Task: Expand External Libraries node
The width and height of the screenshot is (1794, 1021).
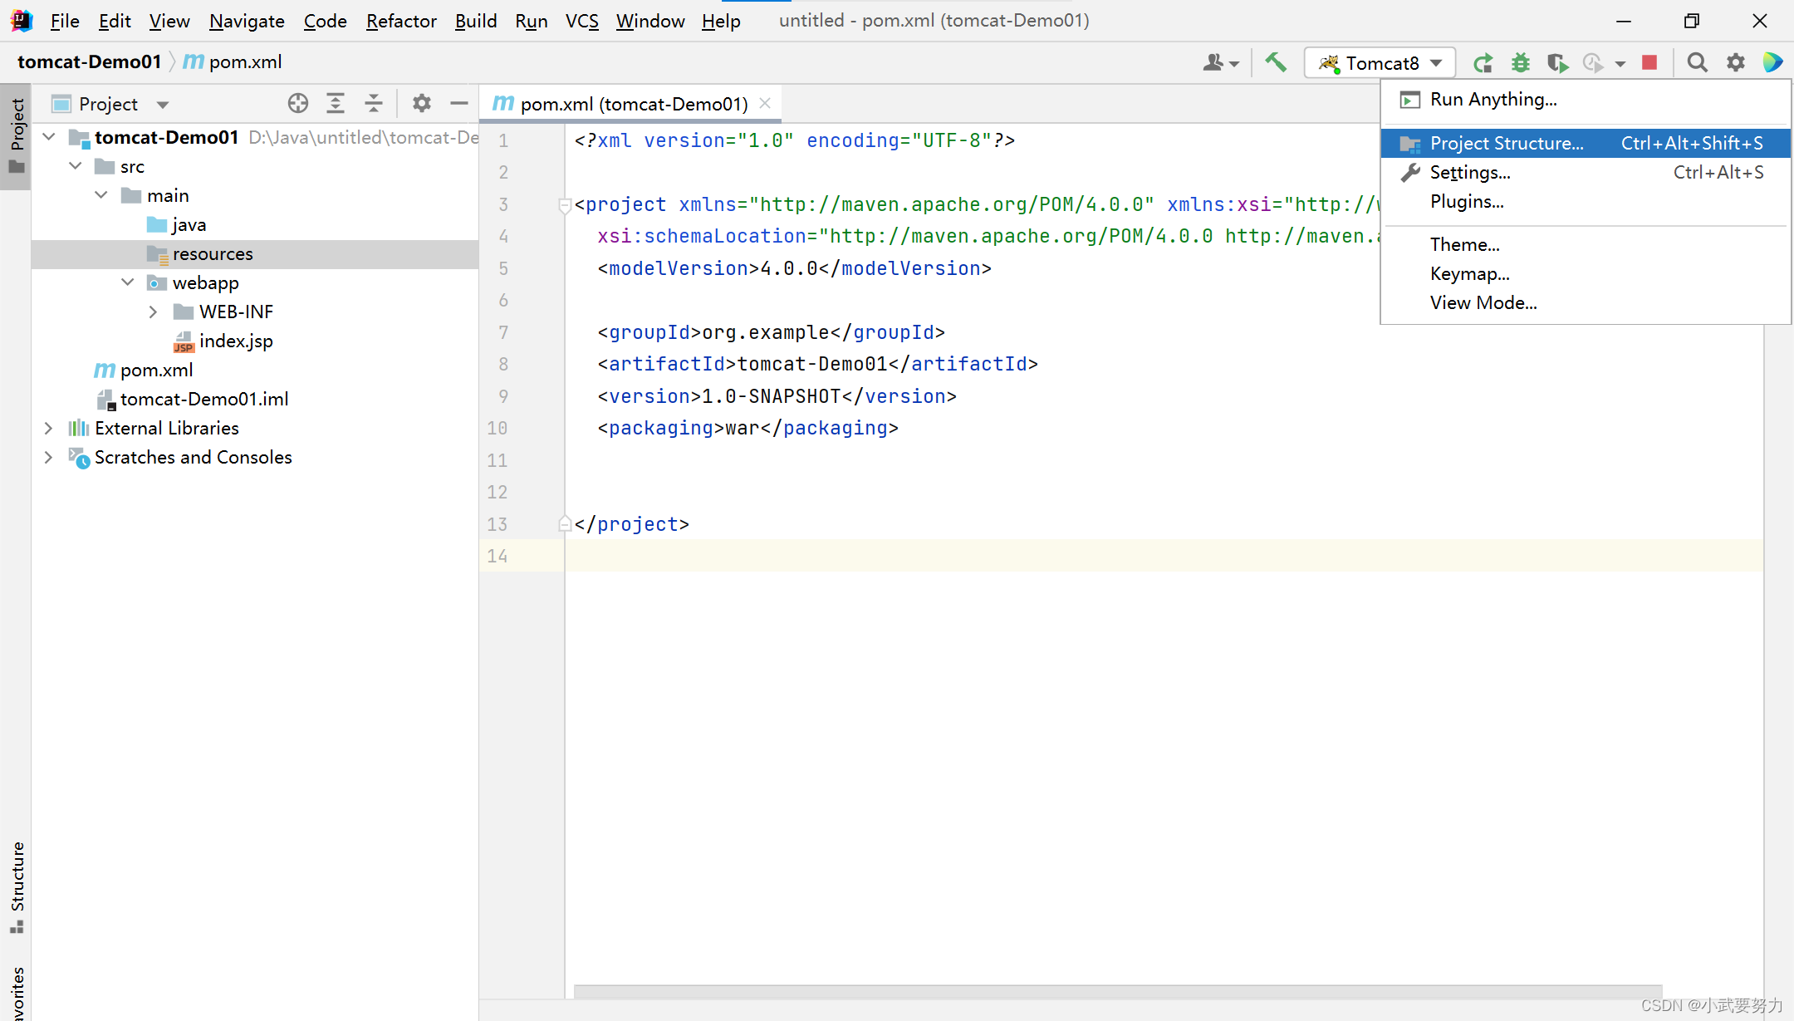Action: click(48, 429)
